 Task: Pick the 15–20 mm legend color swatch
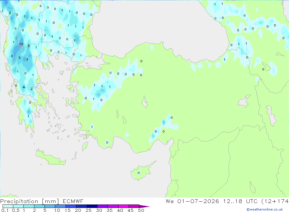tap(71, 206)
